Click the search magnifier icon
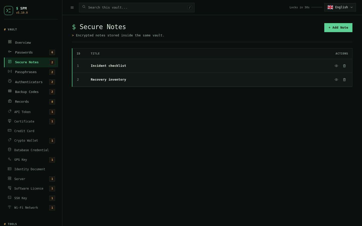Screen dimensions: 362x226 (84, 7)
